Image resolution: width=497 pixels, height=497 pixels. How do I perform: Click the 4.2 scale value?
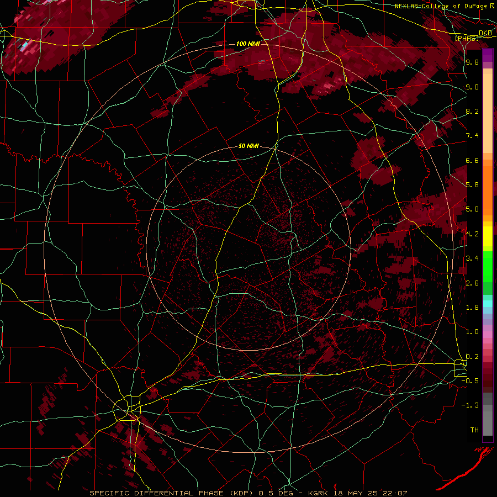pyautogui.click(x=472, y=234)
